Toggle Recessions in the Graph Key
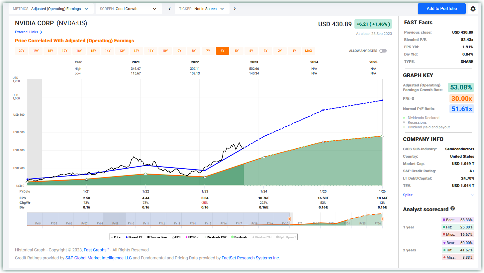Screen dimensions: 484x273 [x=415, y=122]
